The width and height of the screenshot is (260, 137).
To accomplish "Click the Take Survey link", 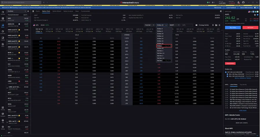I will 217,8.
